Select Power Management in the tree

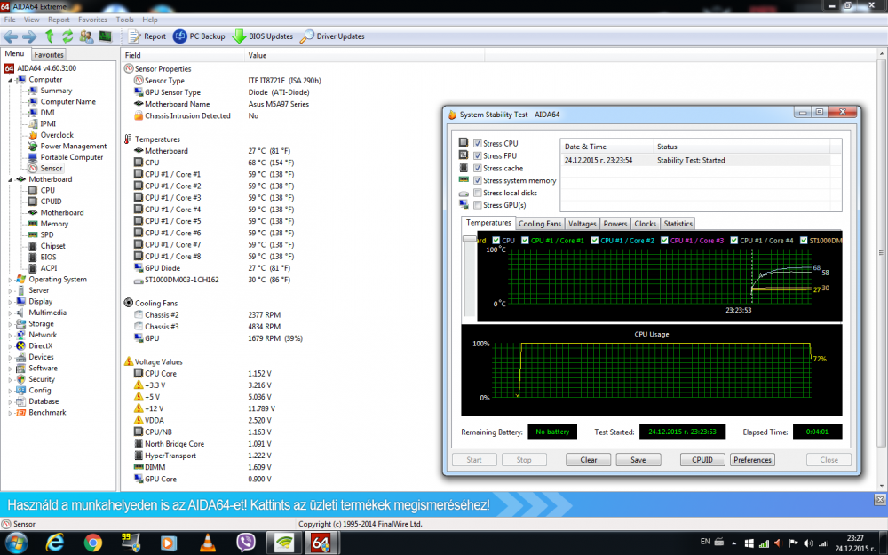coord(73,147)
